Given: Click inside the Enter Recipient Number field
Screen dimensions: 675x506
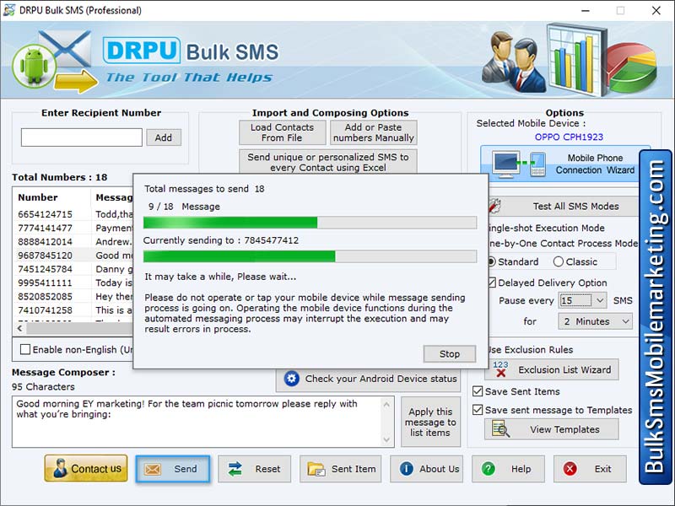Looking at the screenshot, I should click(80, 136).
